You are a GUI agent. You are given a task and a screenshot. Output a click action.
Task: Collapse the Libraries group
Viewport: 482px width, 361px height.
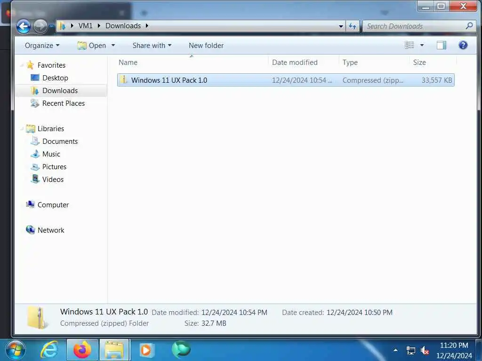22,129
